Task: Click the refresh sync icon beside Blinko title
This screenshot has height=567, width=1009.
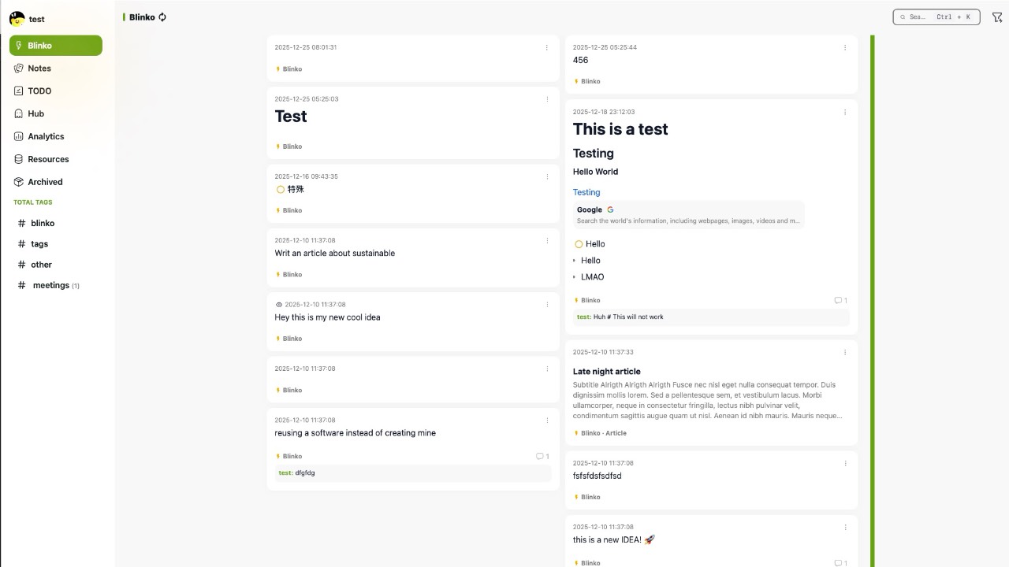Action: coord(162,17)
